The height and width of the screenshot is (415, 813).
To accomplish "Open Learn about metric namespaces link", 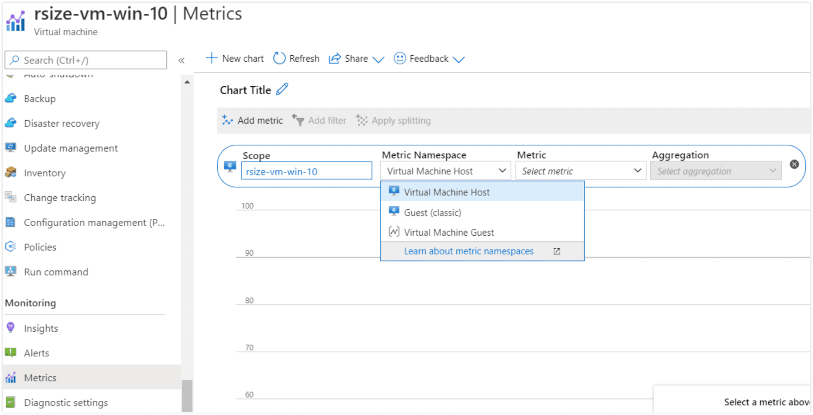I will tap(469, 251).
